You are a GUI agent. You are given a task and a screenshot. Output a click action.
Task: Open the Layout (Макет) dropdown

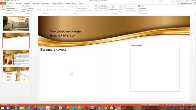tap(29, 6)
